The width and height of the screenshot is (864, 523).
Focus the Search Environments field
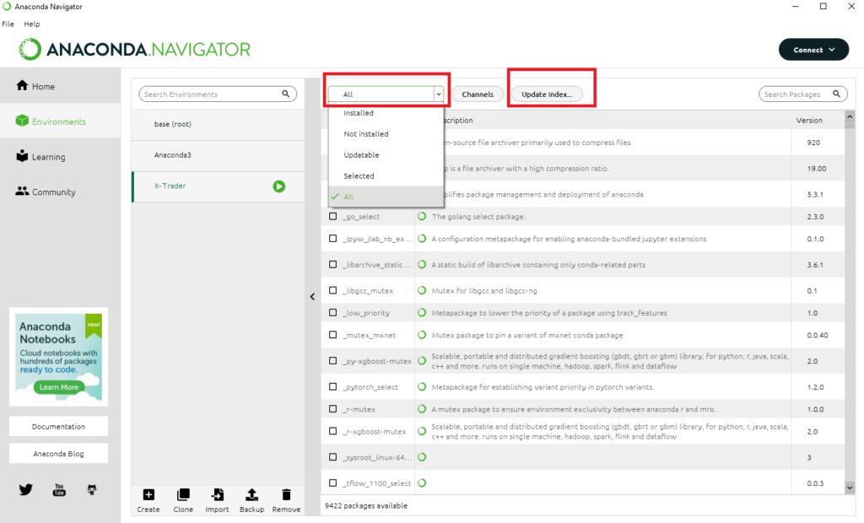[x=218, y=94]
